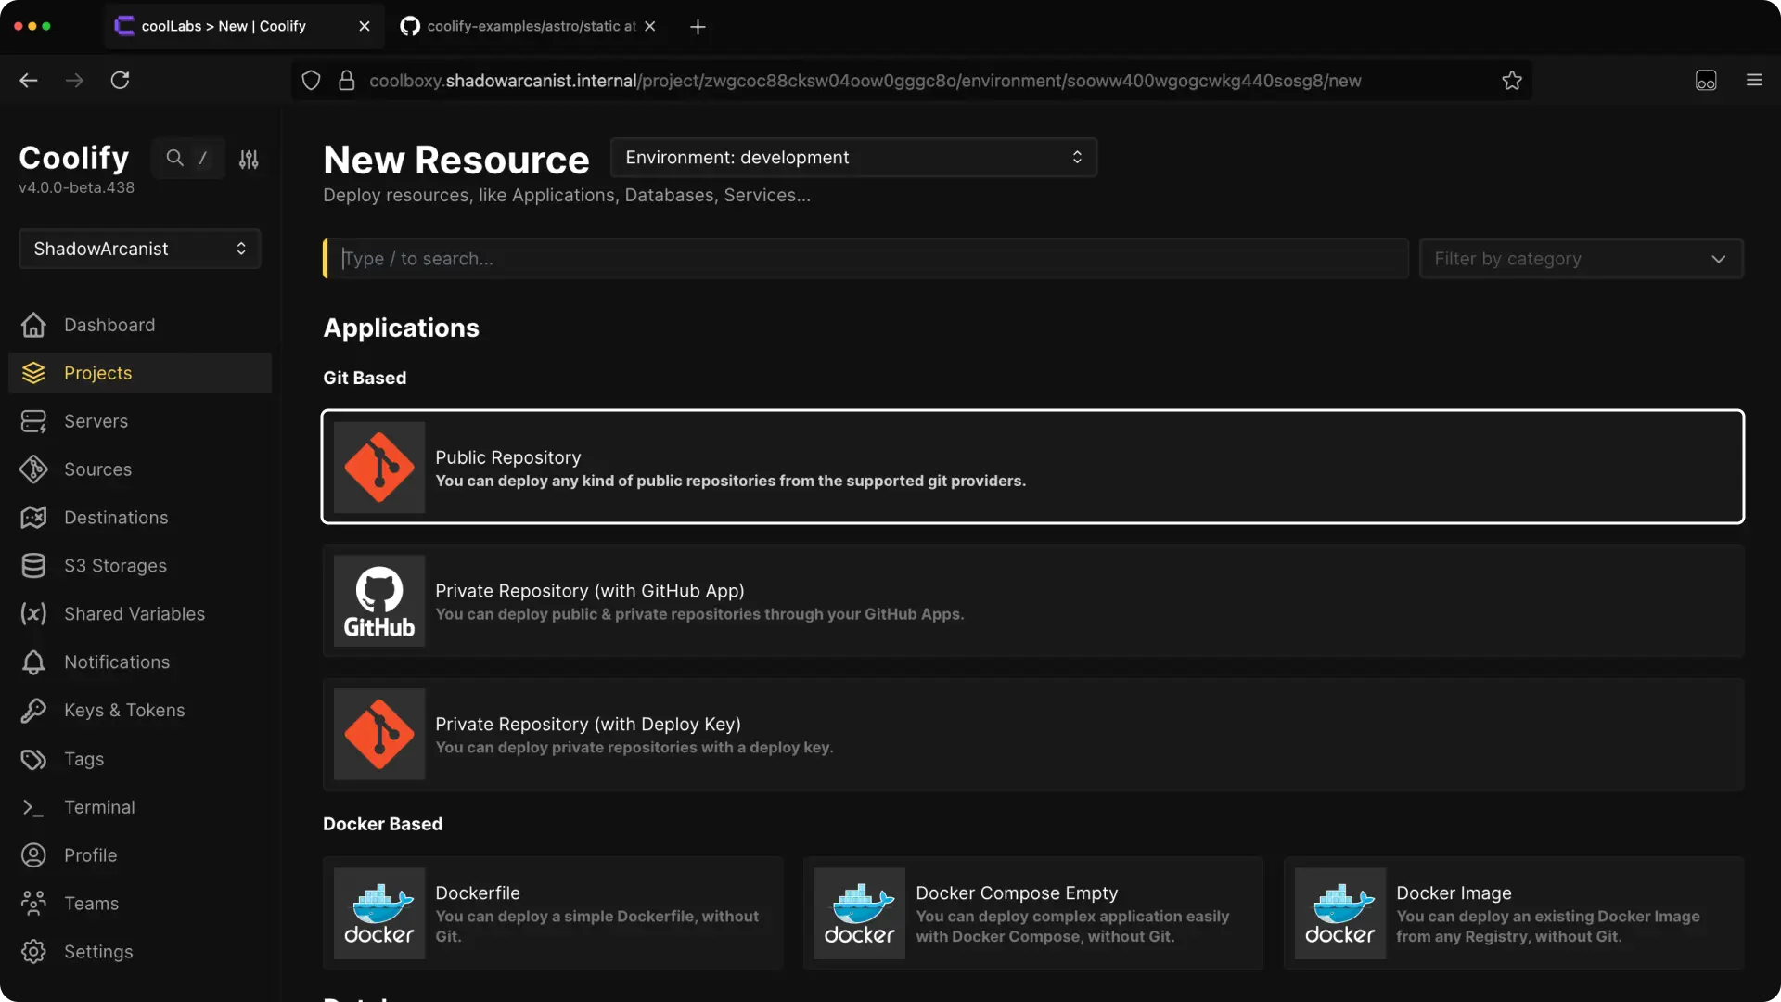
Task: Expand the Filter by category dropdown
Action: (x=1581, y=259)
